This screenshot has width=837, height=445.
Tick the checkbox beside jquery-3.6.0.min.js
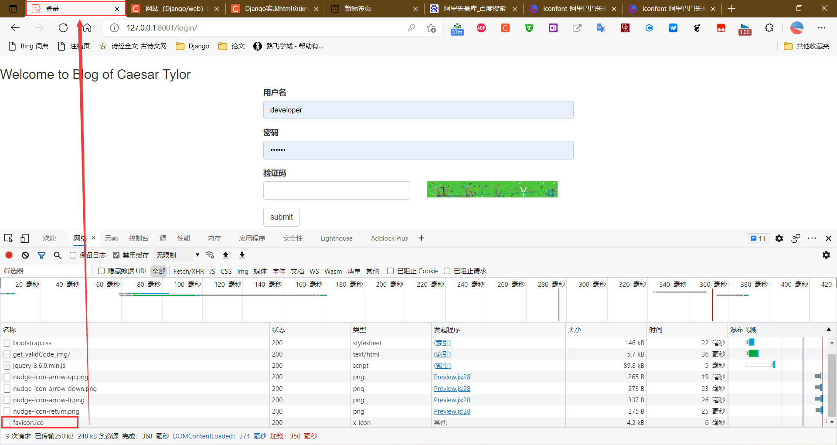7,366
